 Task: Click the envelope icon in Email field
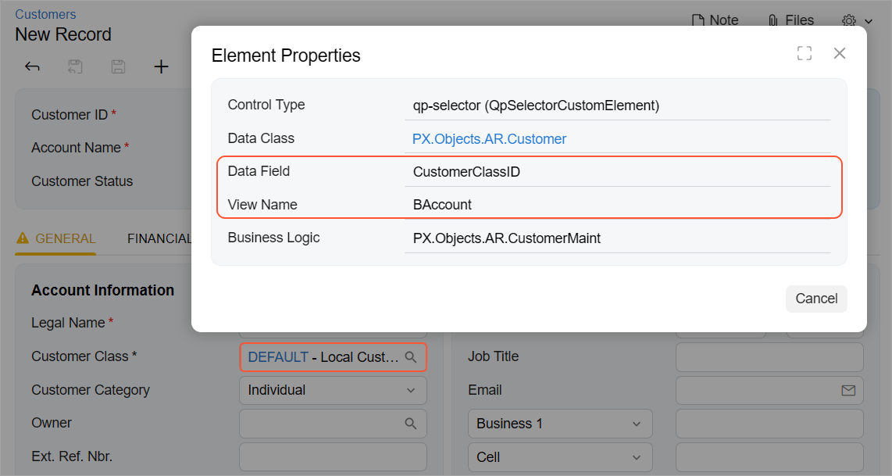tap(847, 390)
